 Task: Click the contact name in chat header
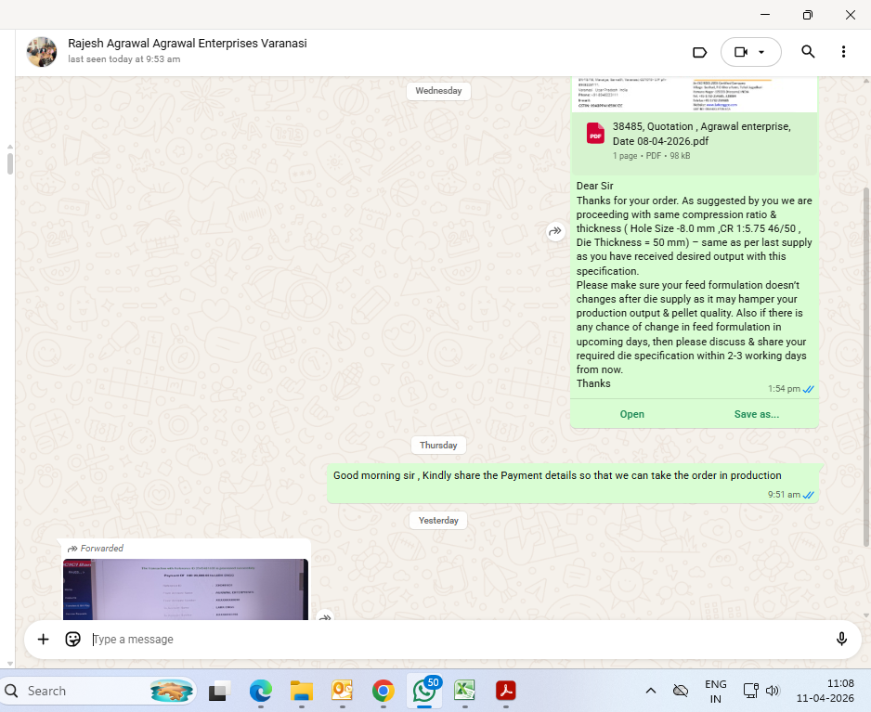187,44
